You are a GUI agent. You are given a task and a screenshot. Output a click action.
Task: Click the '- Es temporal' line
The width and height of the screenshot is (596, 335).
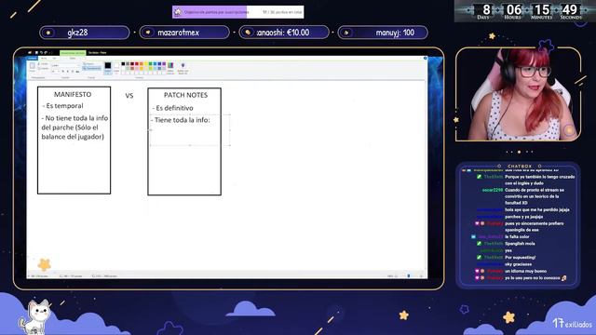62,105
